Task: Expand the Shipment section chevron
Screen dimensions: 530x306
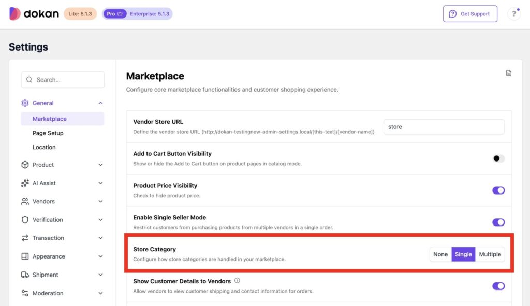Action: (x=101, y=275)
